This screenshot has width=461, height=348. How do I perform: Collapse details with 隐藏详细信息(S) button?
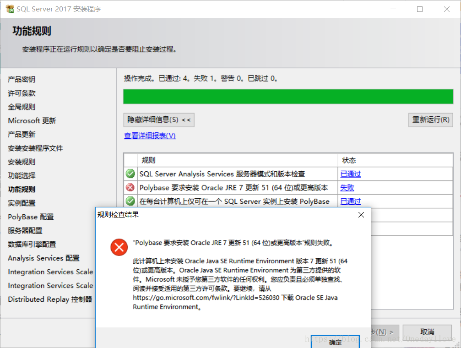158,120
